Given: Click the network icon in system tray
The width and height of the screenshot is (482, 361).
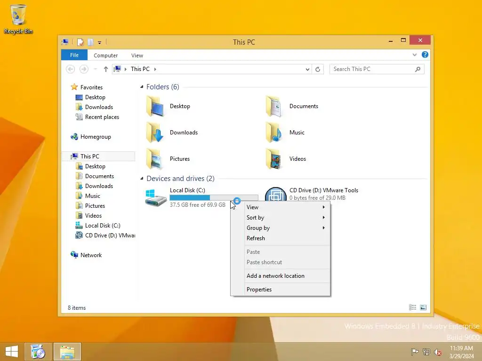Looking at the screenshot, I should pyautogui.click(x=426, y=352).
